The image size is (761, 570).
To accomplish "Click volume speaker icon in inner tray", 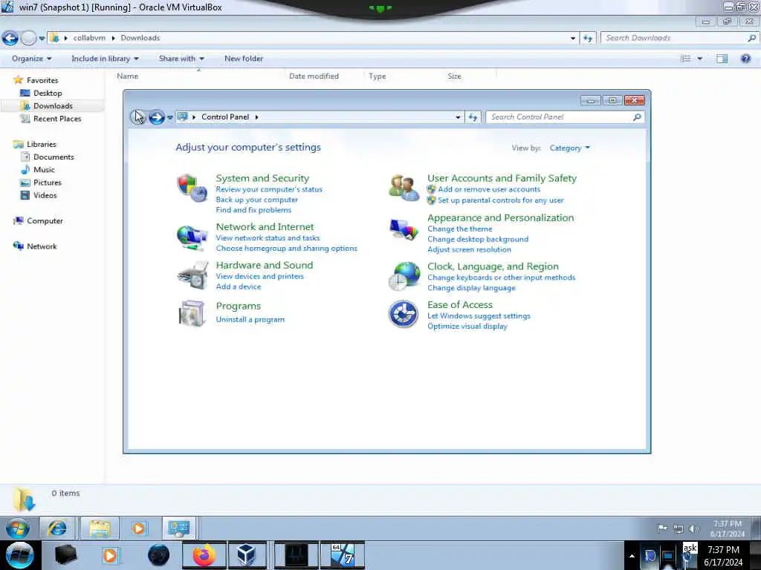I will (693, 528).
